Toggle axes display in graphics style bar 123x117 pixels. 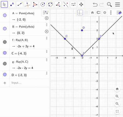[80, 13]
